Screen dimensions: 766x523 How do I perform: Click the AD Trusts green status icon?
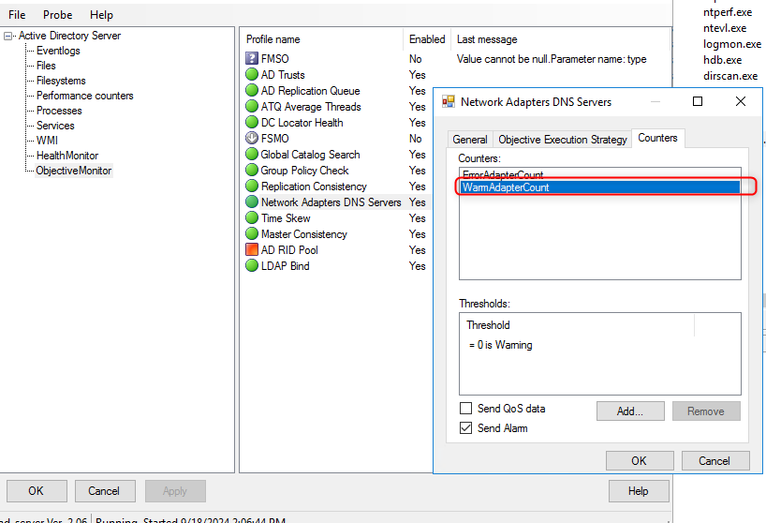[x=252, y=75]
